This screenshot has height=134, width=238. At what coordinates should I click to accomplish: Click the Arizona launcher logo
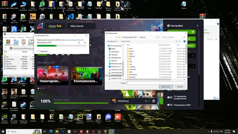click(40, 26)
